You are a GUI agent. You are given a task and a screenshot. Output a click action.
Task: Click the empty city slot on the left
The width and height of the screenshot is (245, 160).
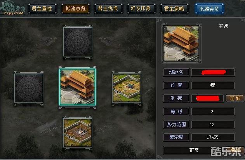[29, 88]
